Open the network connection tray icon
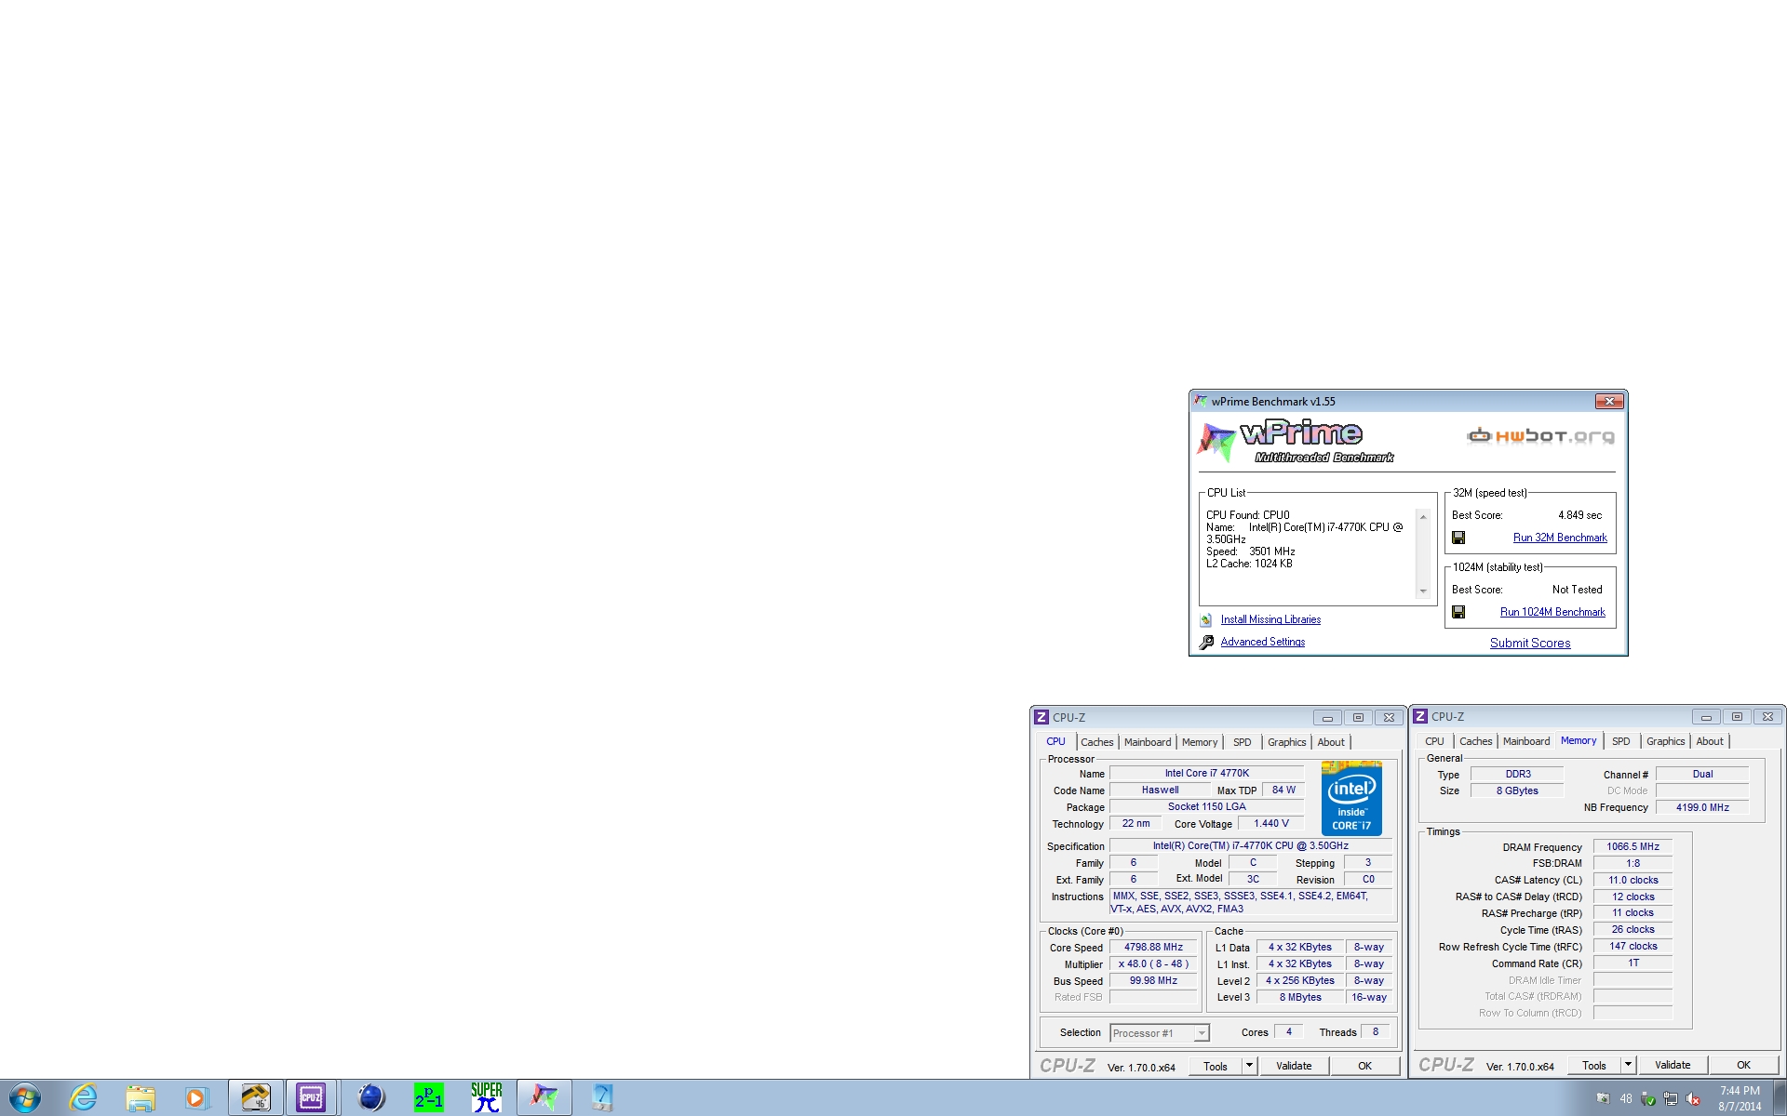The width and height of the screenshot is (1787, 1116). click(1671, 1098)
